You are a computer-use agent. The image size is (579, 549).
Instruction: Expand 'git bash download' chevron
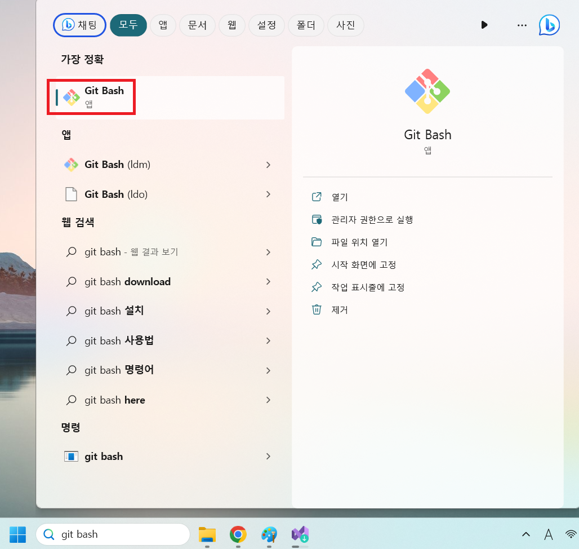pyautogui.click(x=269, y=281)
